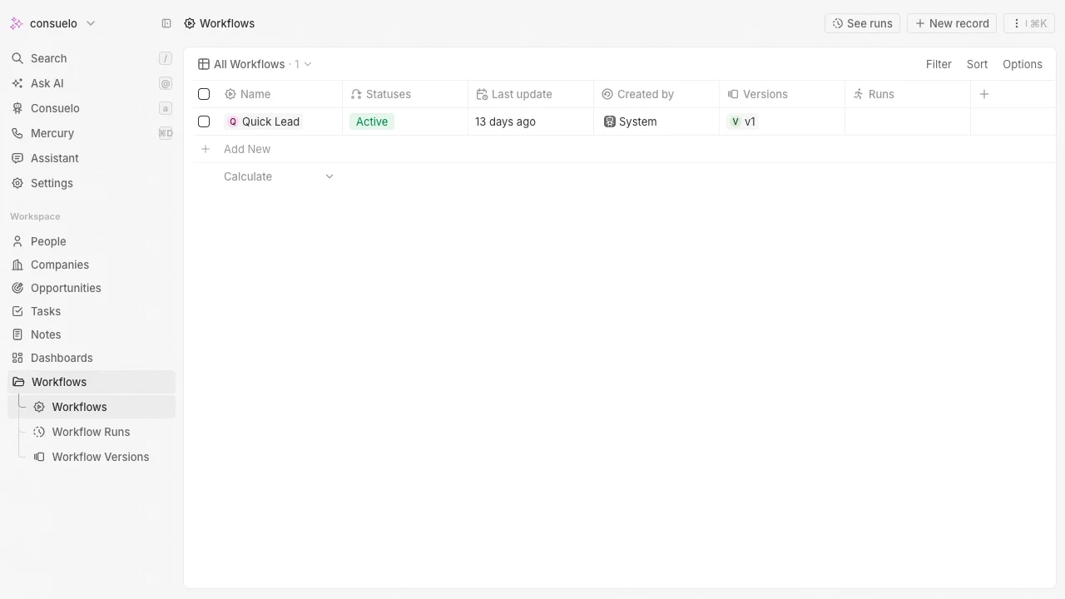This screenshot has height=599, width=1065.
Task: Add a new column with the plus icon
Action: (x=984, y=94)
